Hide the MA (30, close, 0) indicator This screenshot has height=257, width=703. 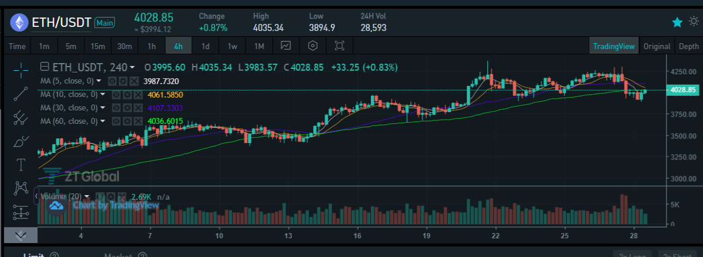[x=116, y=108]
